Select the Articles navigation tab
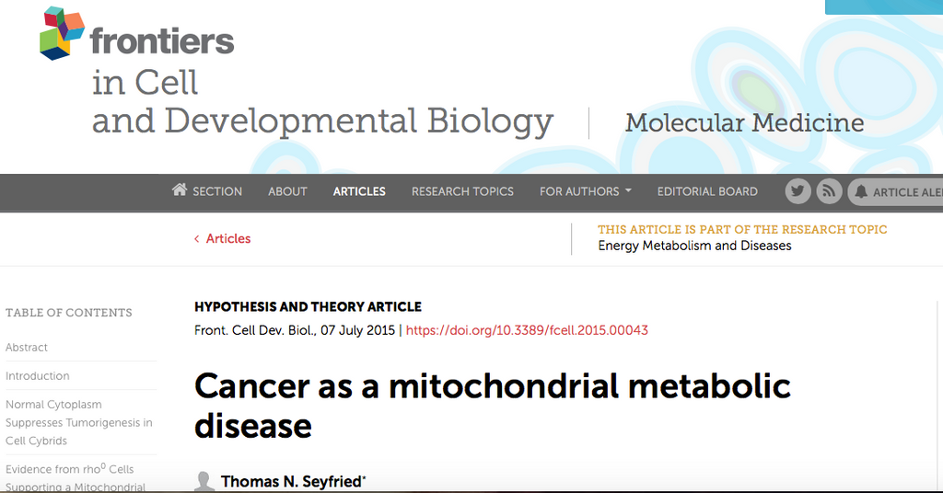Viewport: 943px width, 493px height. tap(359, 191)
